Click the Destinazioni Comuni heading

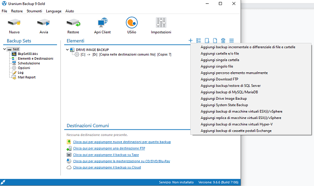(88, 126)
